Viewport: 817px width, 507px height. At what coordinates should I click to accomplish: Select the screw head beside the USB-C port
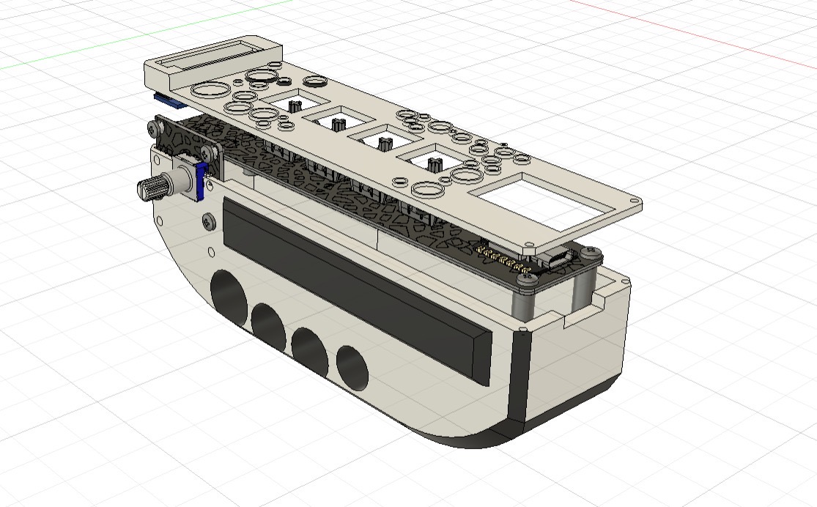(x=592, y=253)
